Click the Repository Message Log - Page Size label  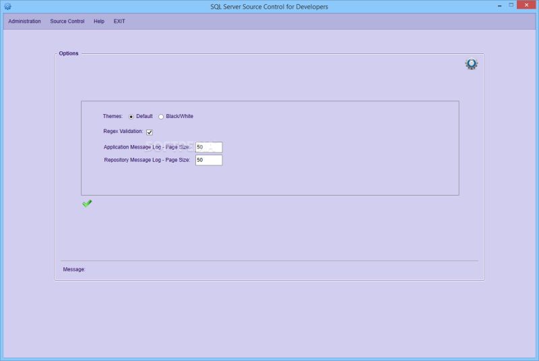(x=147, y=160)
